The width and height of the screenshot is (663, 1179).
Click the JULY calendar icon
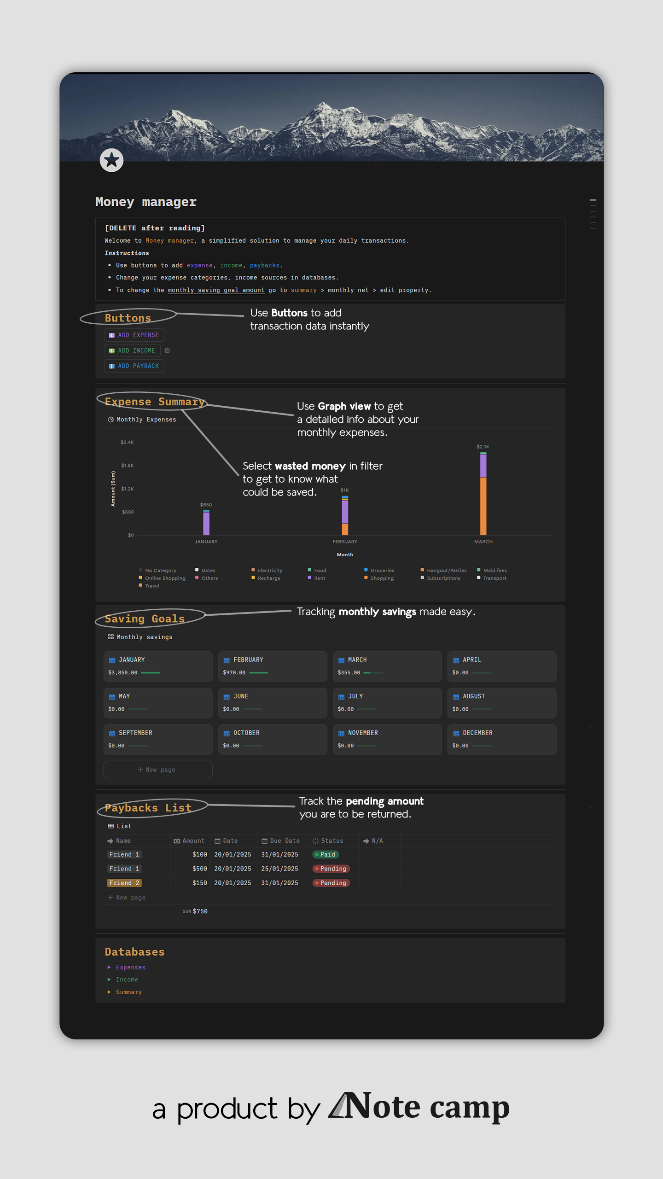tap(341, 697)
